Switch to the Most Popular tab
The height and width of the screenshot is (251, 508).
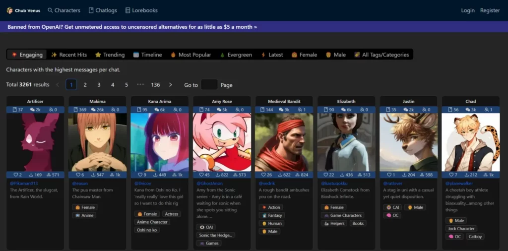191,55
